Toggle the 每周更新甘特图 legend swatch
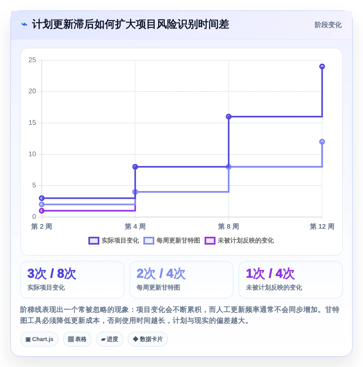363x367 pixels. [x=149, y=241]
